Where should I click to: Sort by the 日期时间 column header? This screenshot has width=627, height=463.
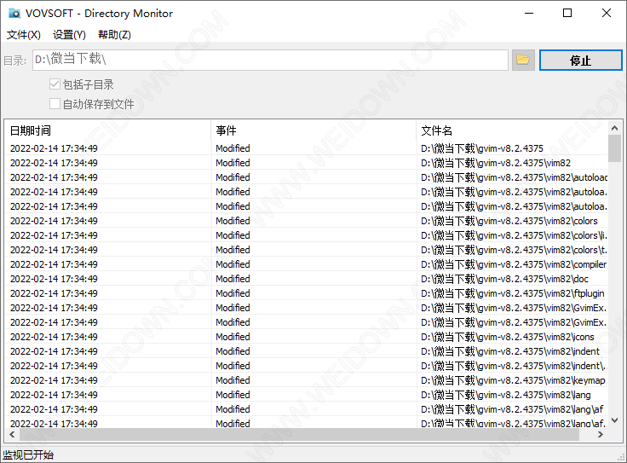[x=107, y=130]
